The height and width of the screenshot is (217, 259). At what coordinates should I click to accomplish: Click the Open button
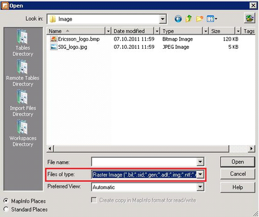click(238, 162)
